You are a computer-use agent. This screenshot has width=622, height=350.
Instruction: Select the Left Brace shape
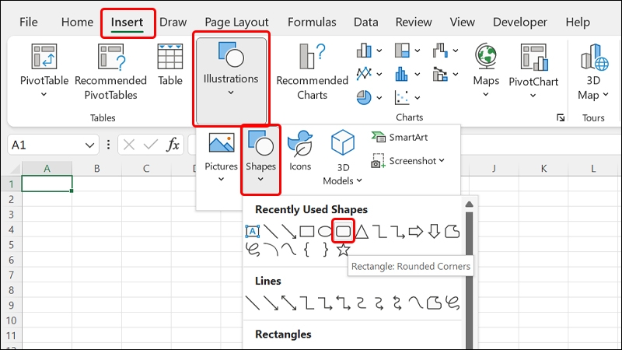click(306, 250)
